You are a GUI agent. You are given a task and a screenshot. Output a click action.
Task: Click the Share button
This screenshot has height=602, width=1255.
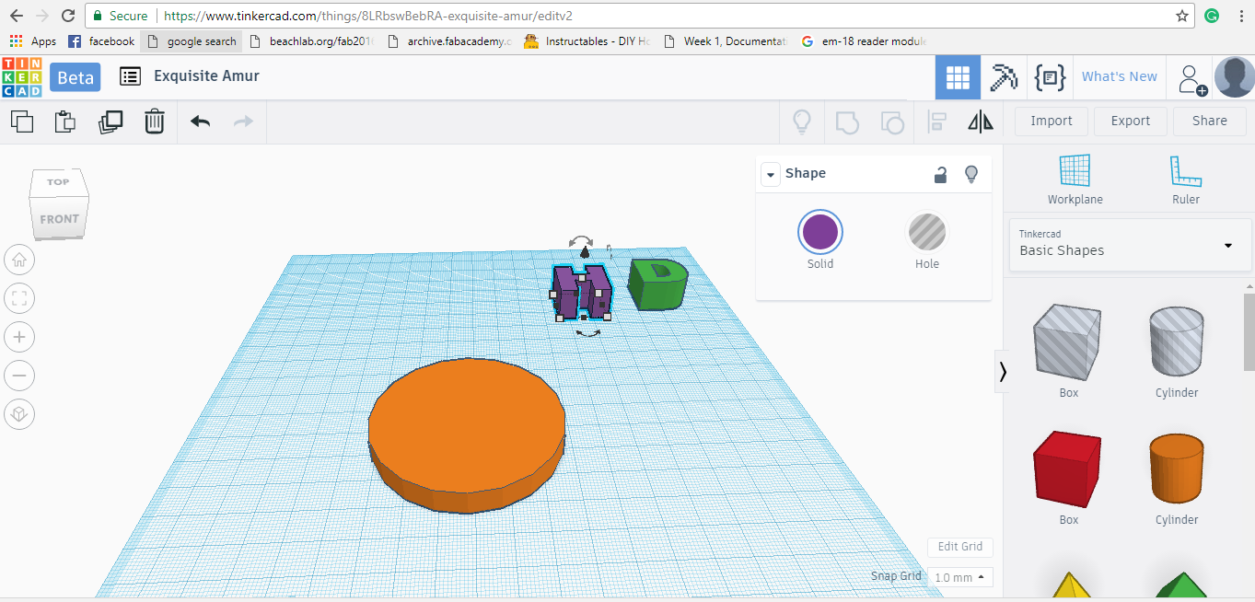[1210, 121]
